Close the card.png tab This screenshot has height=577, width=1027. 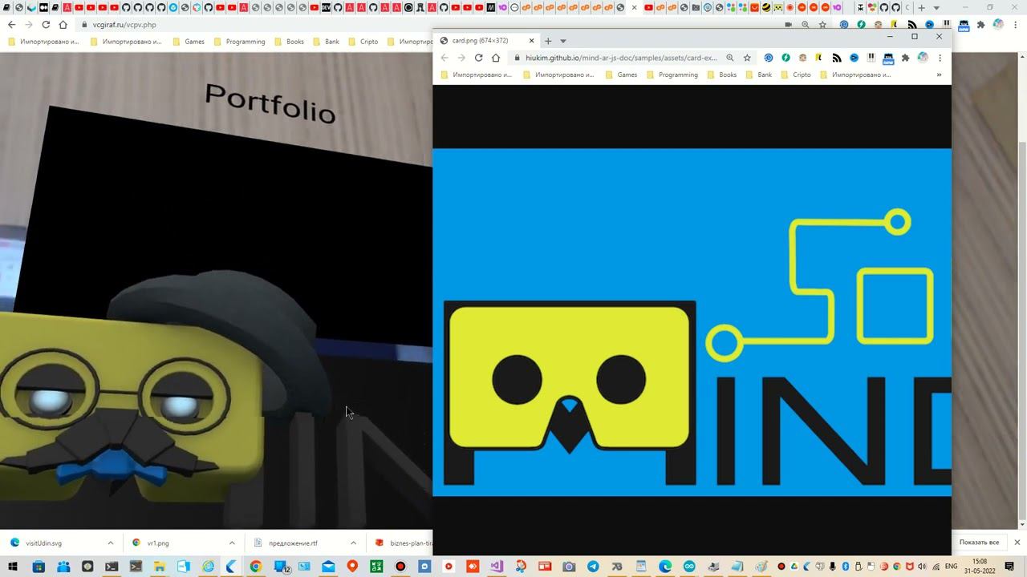pyautogui.click(x=531, y=41)
